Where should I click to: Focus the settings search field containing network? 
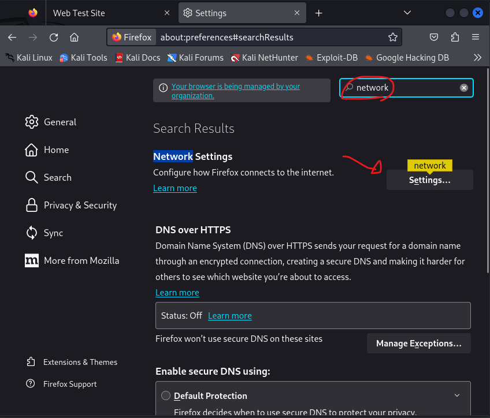click(x=406, y=88)
